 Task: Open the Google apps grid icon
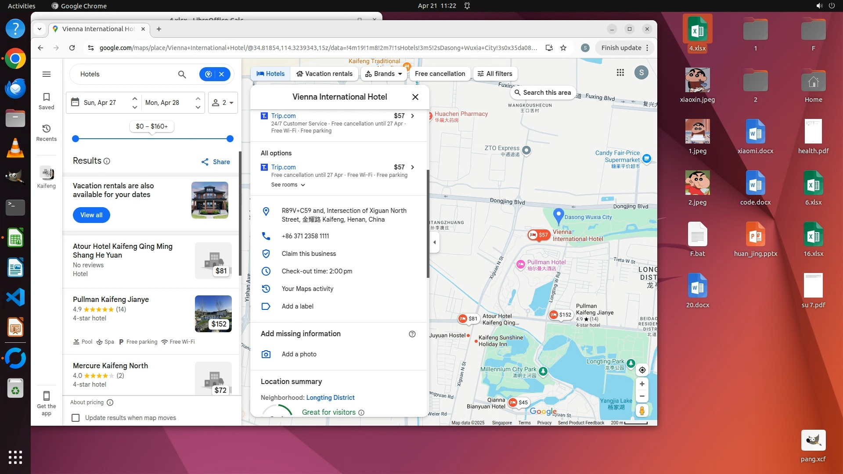tap(620, 73)
